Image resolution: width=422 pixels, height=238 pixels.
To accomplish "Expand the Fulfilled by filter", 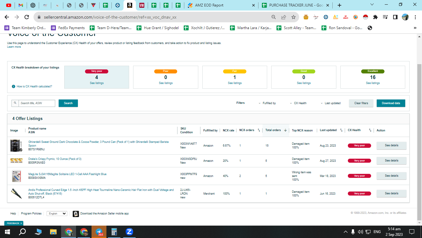I will pyautogui.click(x=267, y=103).
